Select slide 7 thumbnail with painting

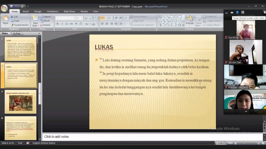[x=20, y=102]
